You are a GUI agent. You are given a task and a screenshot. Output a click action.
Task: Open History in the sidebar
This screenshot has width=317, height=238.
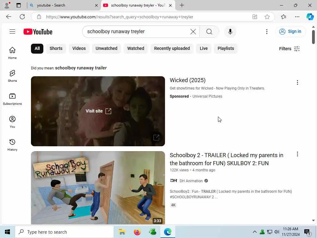coord(12,145)
